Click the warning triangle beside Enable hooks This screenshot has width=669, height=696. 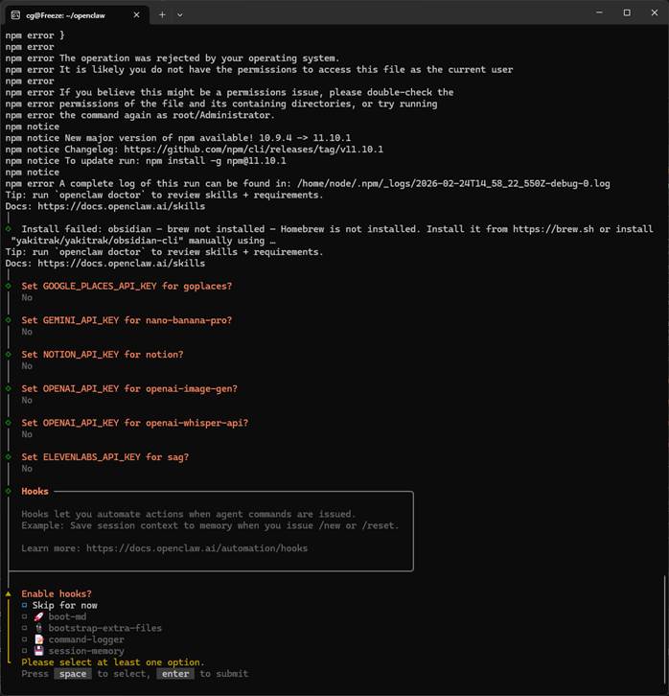click(9, 594)
